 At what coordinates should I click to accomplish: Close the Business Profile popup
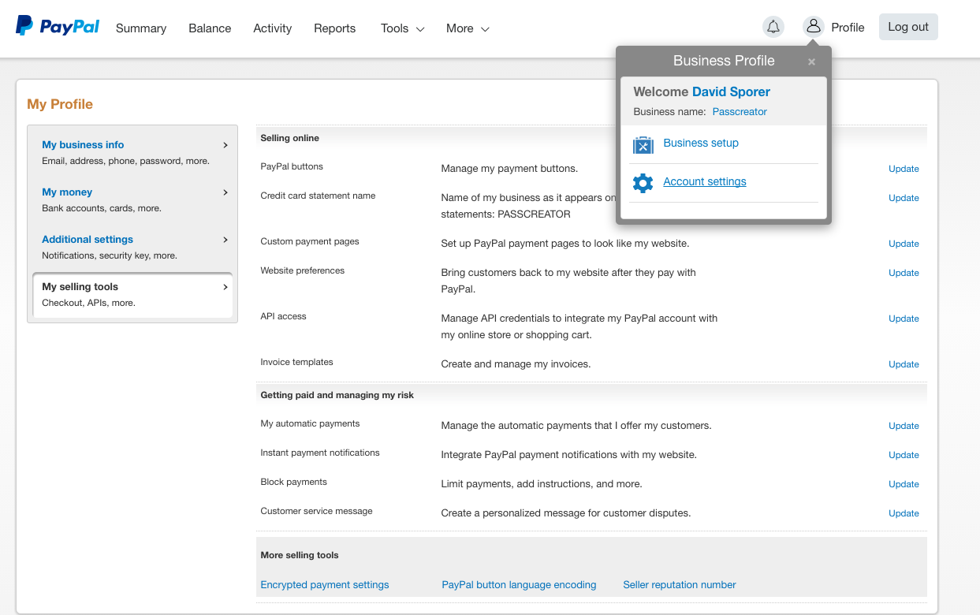pyautogui.click(x=811, y=61)
